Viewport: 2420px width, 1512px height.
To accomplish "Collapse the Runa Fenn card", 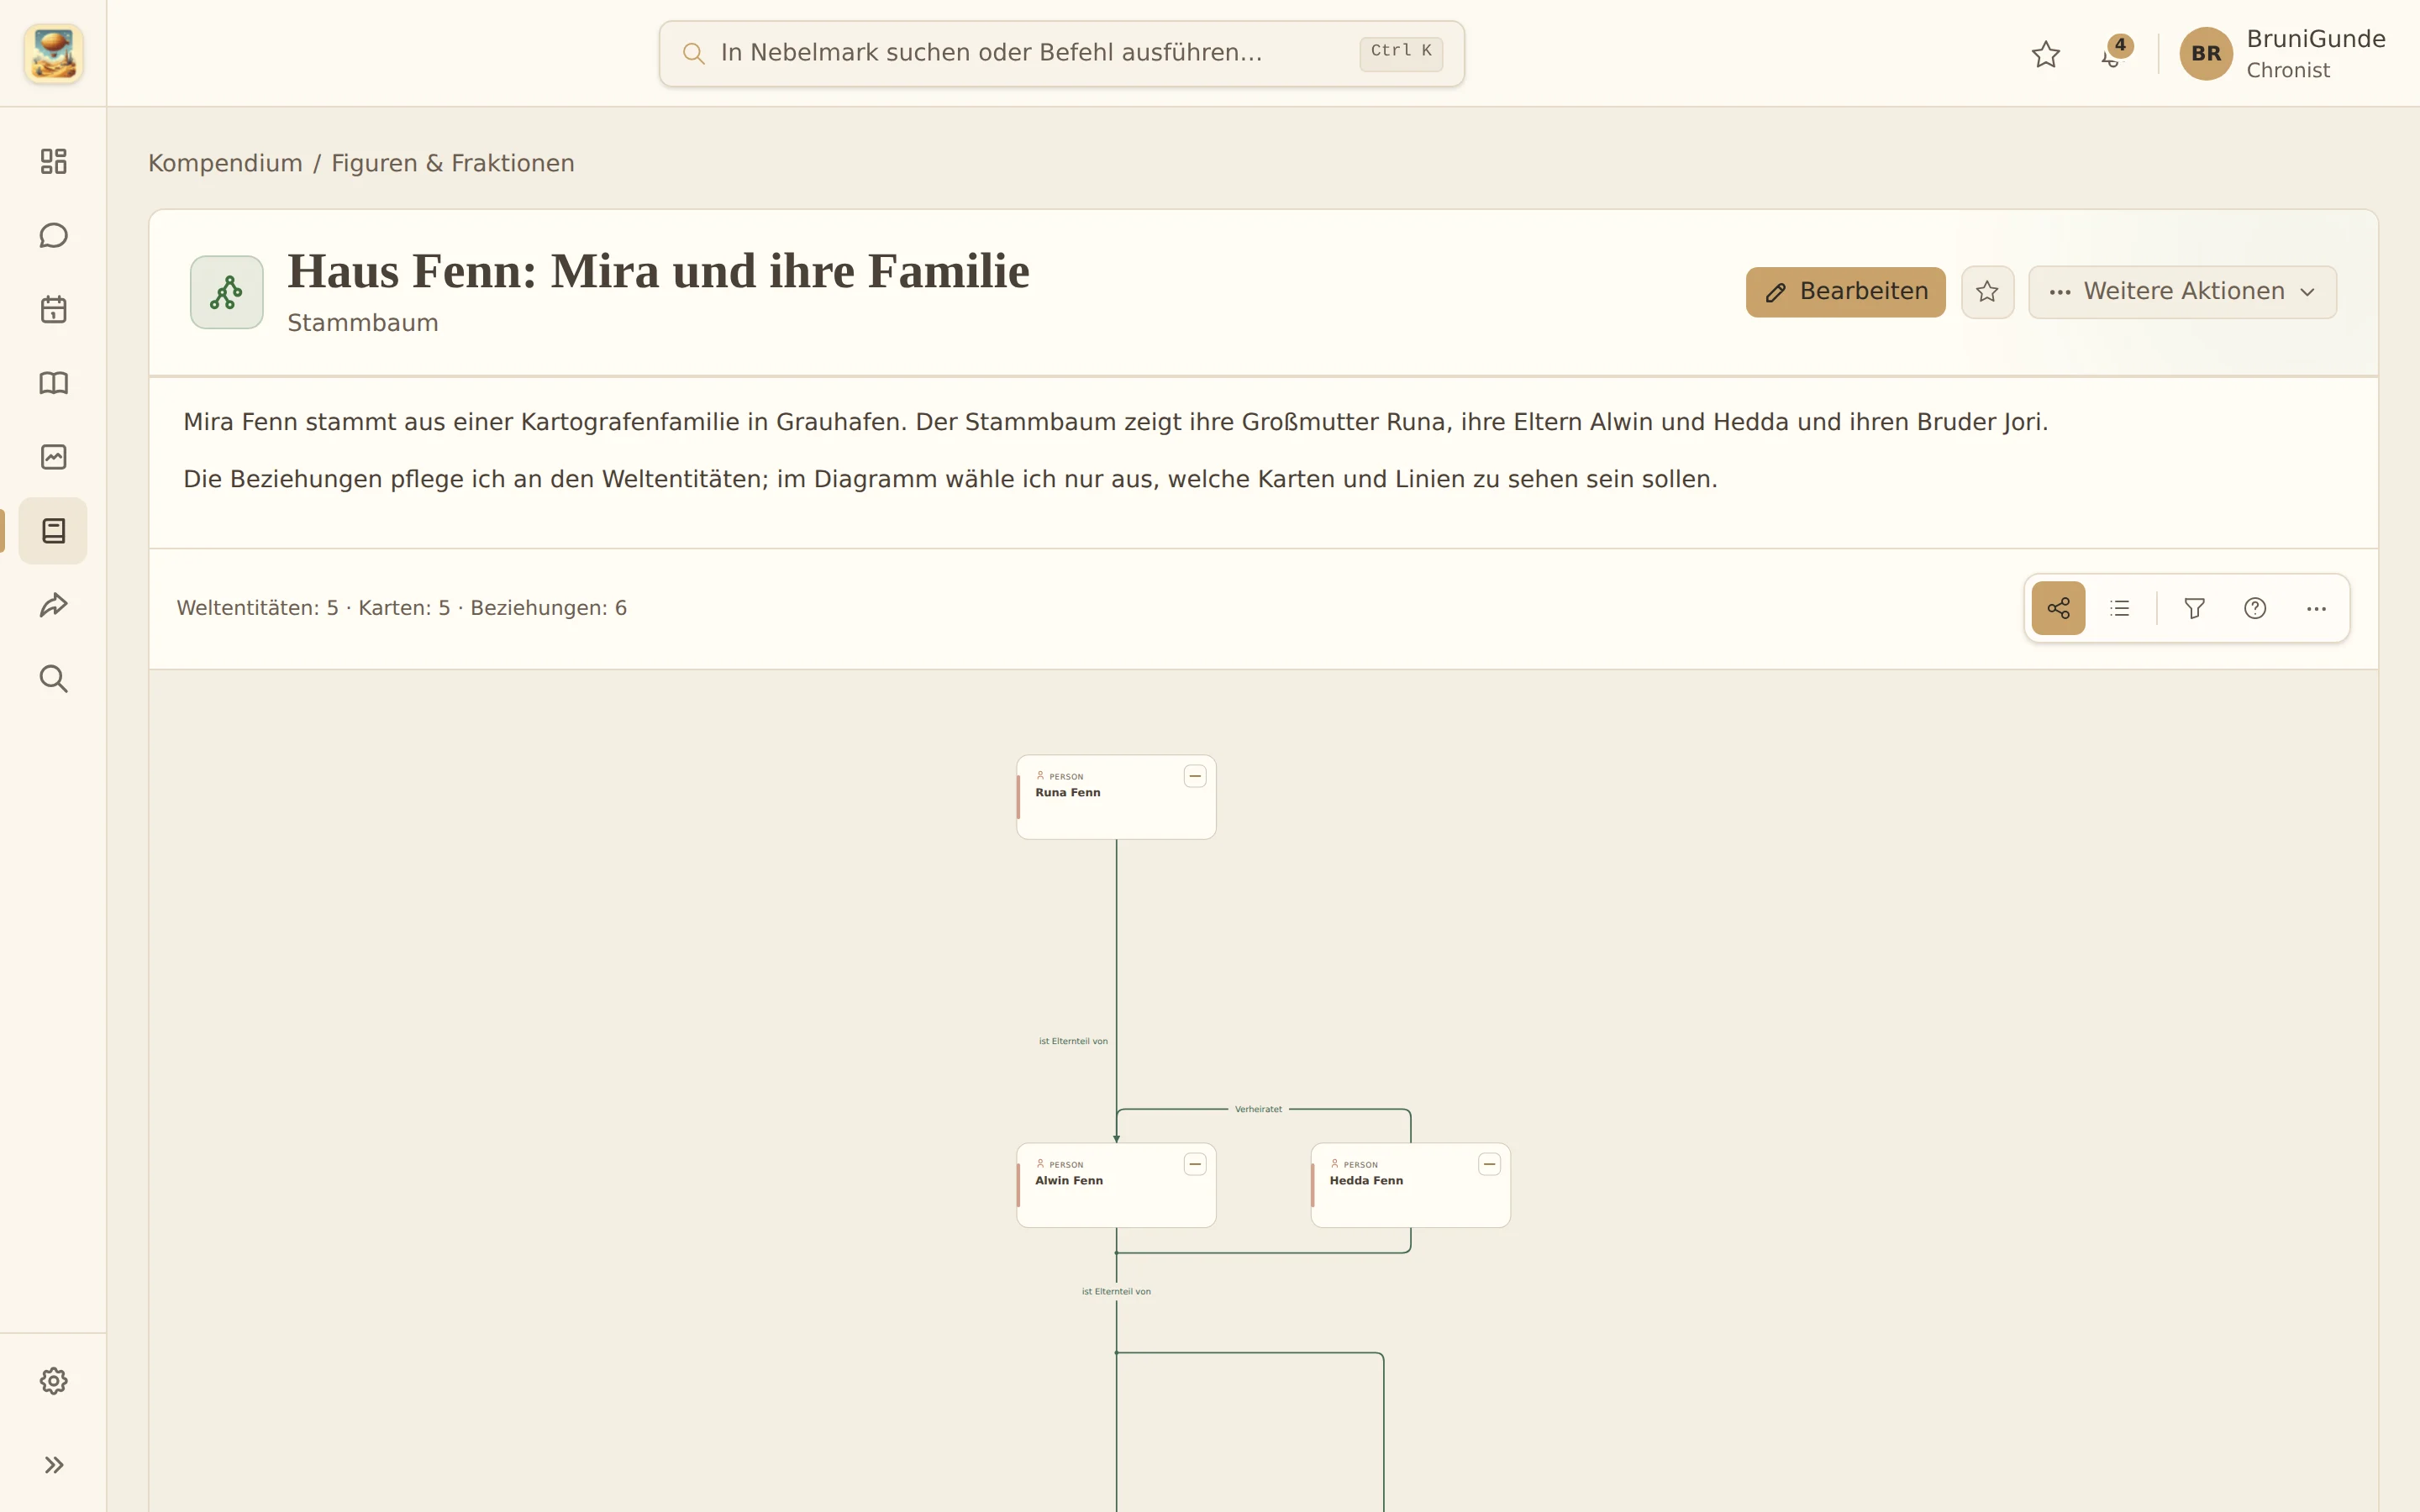I will click(1195, 776).
